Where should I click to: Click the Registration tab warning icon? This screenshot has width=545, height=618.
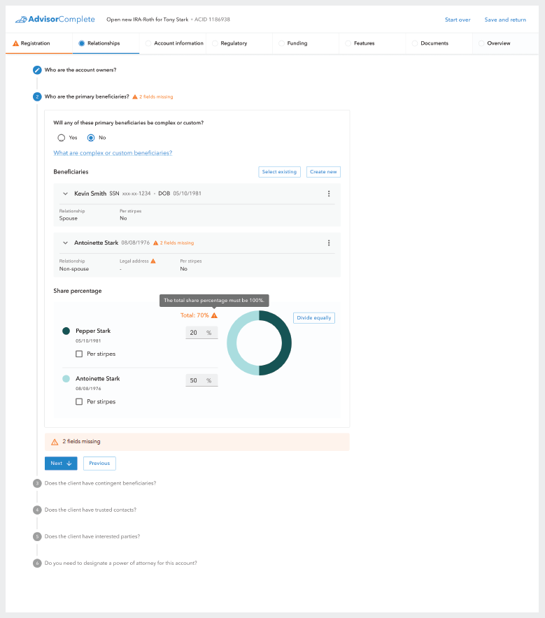[16, 43]
